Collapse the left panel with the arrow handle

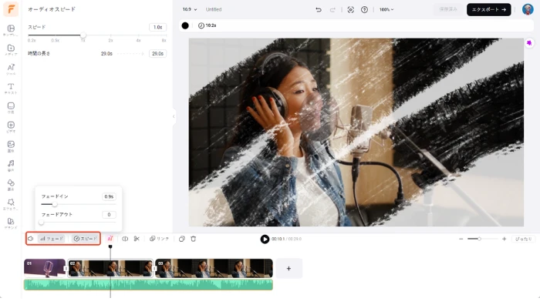pos(174,117)
